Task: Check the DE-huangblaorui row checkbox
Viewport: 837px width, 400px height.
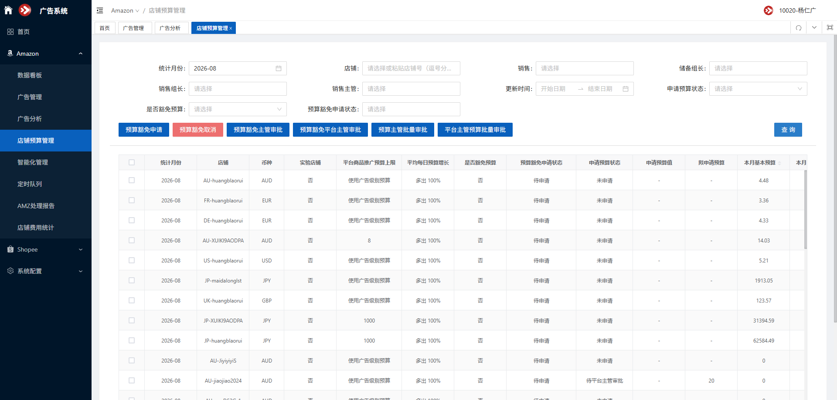Action: (132, 220)
